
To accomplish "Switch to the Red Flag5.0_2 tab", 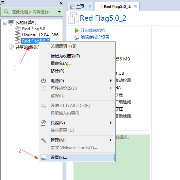I will (x=117, y=6).
